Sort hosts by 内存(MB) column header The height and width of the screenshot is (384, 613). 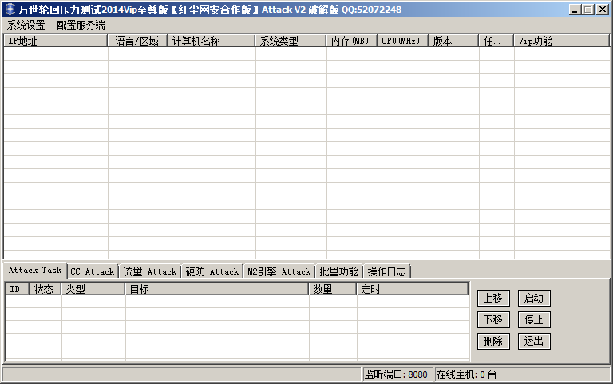point(351,41)
